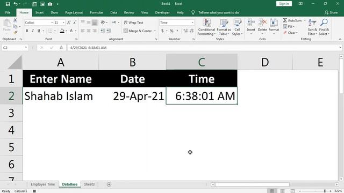The height and width of the screenshot is (193, 344).
Task: Open the Merge & Center dropdown arrow
Action: (x=155, y=31)
